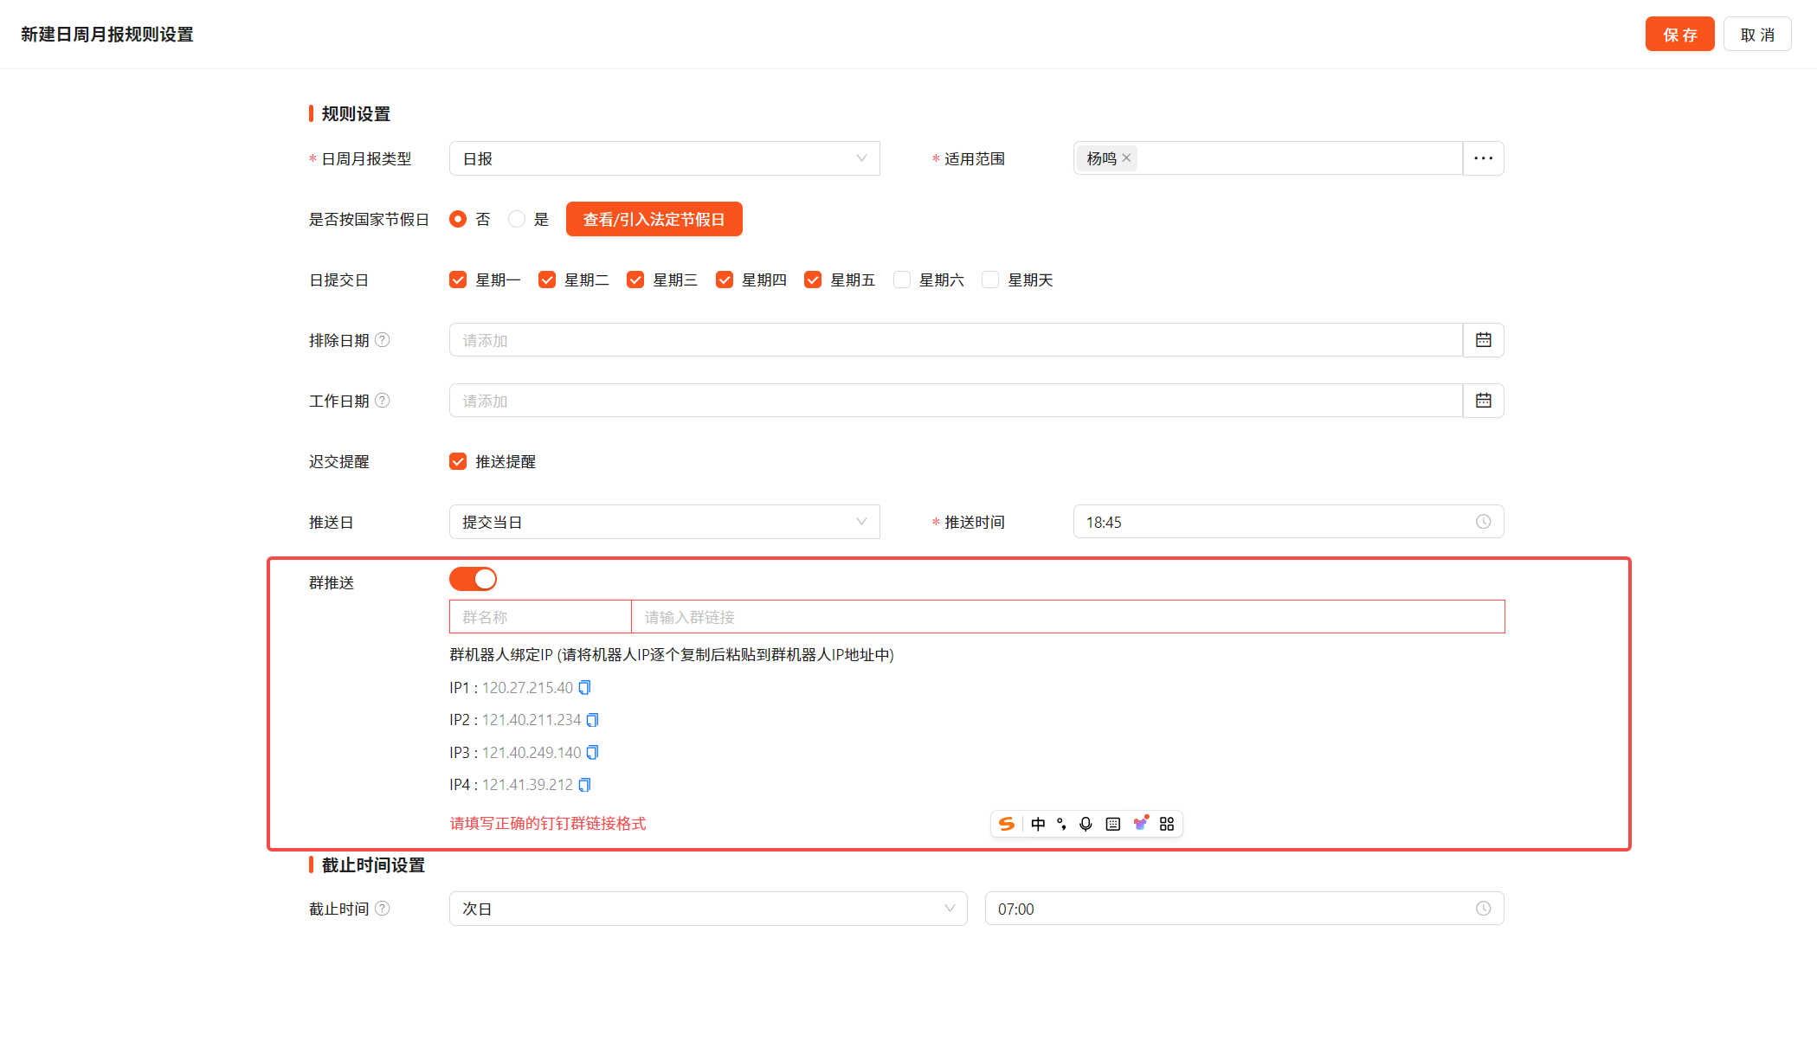Viewport: 1817px width, 1041px height.
Task: Click clock icon in 推送时间 field
Action: point(1483,522)
